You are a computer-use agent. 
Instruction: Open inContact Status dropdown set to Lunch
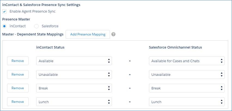pyautogui.click(x=74, y=102)
